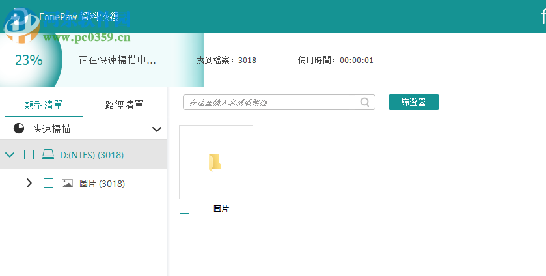This screenshot has width=546, height=276.
Task: Click the 找到檔案: 3018 counter
Action: click(226, 61)
